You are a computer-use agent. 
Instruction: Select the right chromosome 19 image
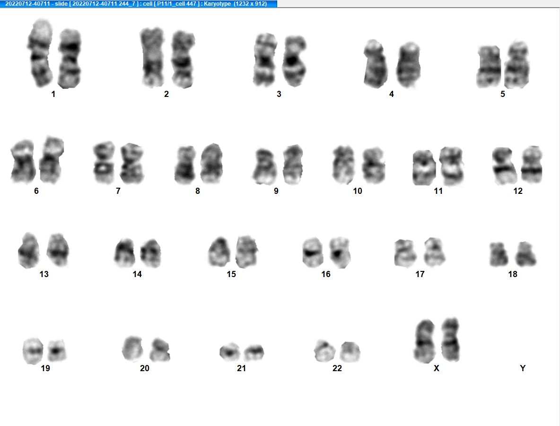click(x=57, y=351)
